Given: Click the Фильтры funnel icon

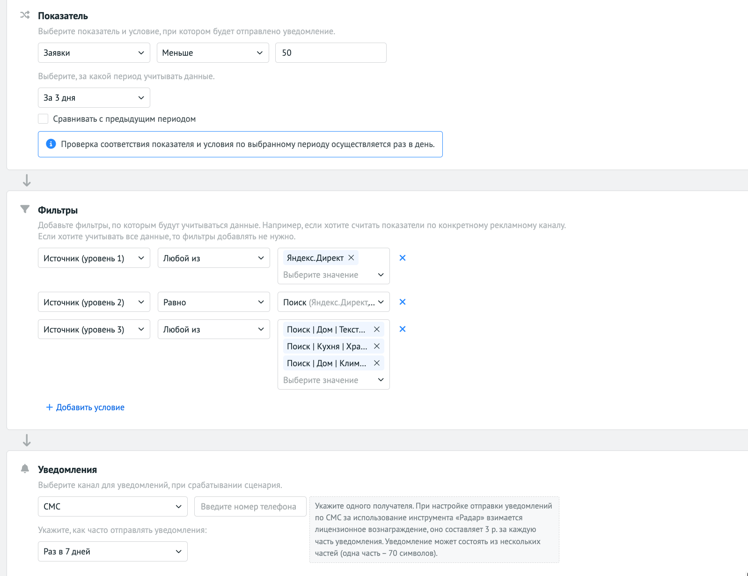Looking at the screenshot, I should tap(25, 209).
